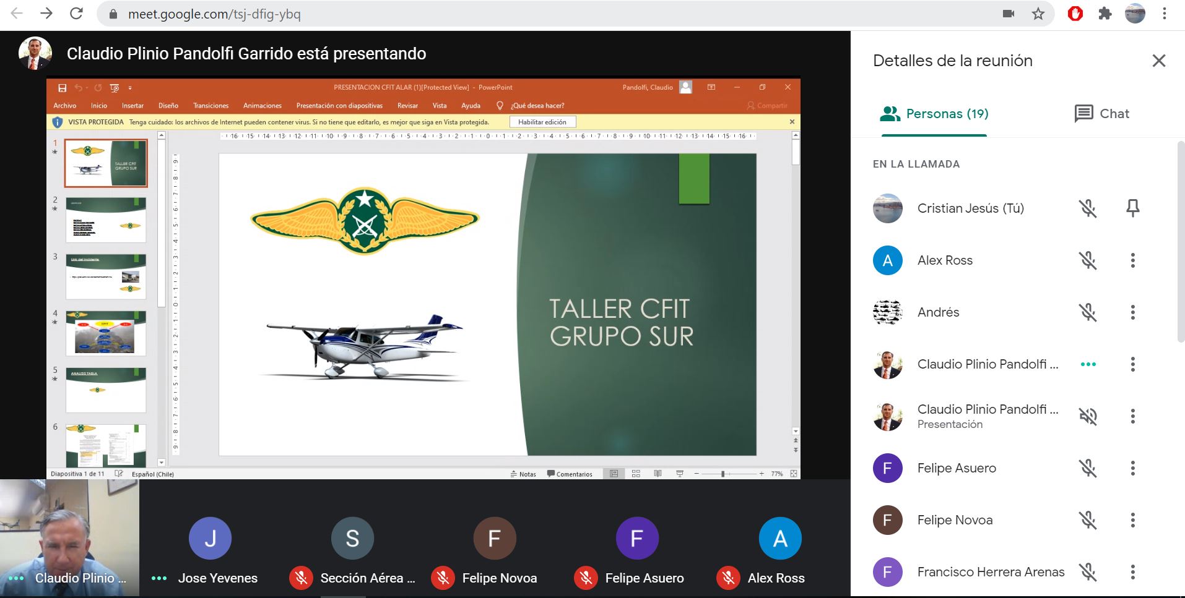Click muted microphone icon for Cristian Jesús
Screen dimensions: 1185x598
[1088, 208]
